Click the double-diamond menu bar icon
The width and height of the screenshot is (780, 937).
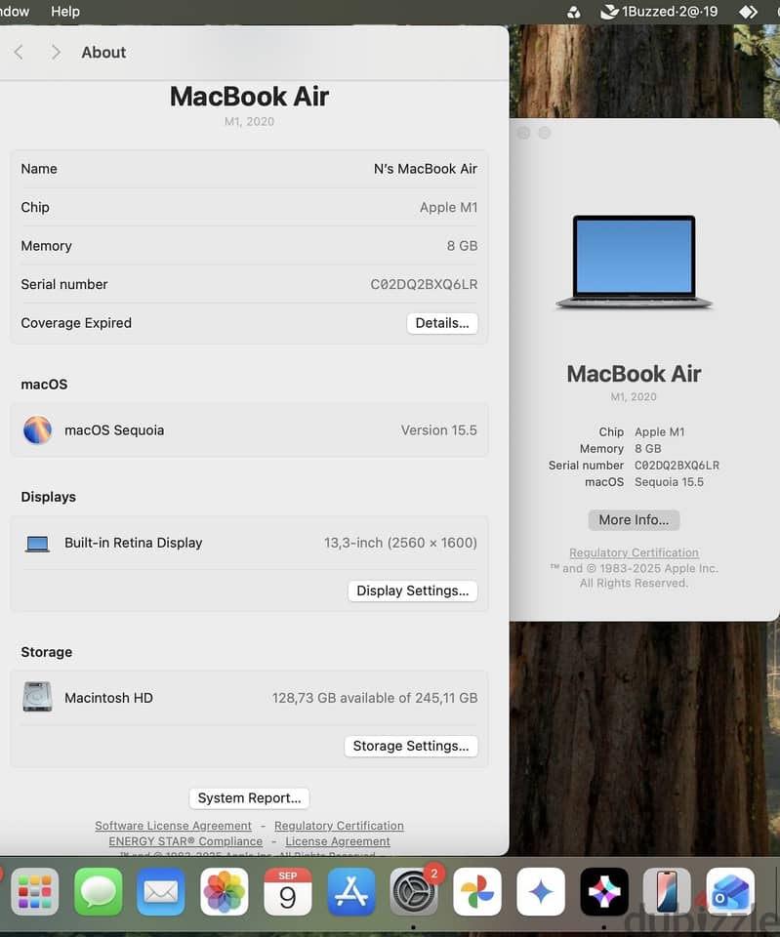748,12
